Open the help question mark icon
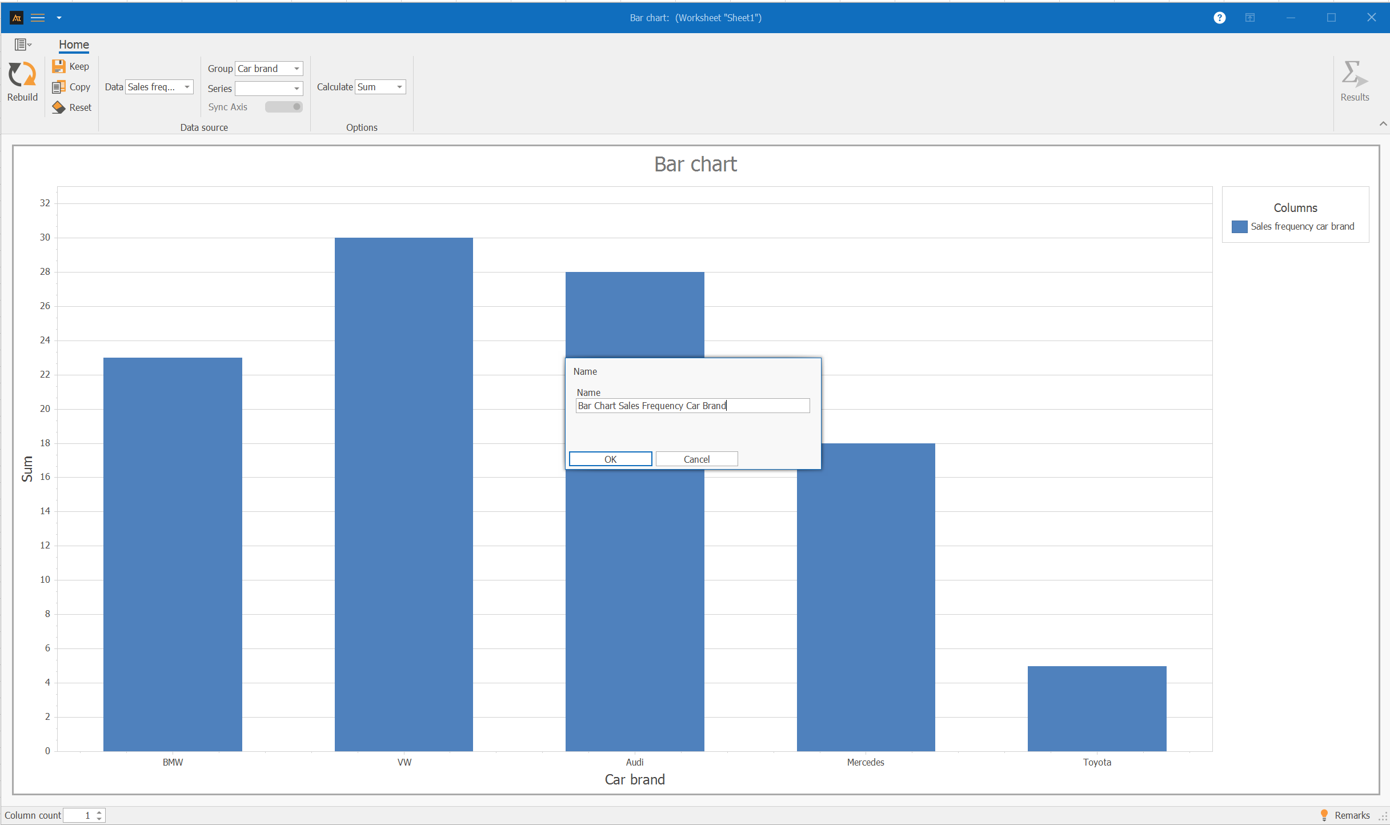The image size is (1390, 825). pos(1219,18)
